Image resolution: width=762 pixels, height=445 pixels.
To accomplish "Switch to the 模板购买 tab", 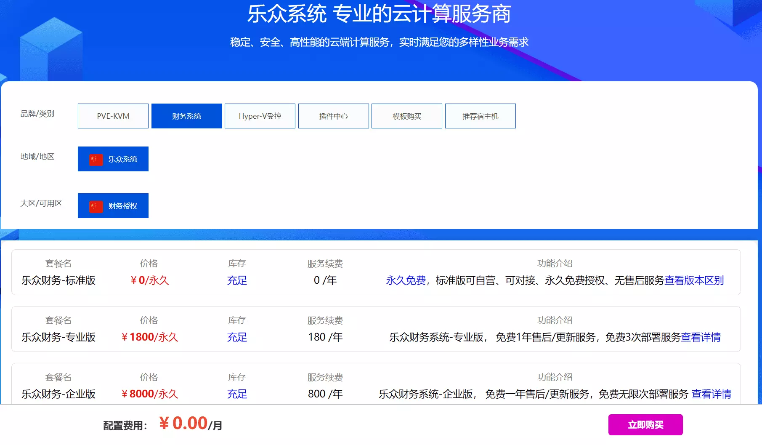I will click(x=407, y=116).
